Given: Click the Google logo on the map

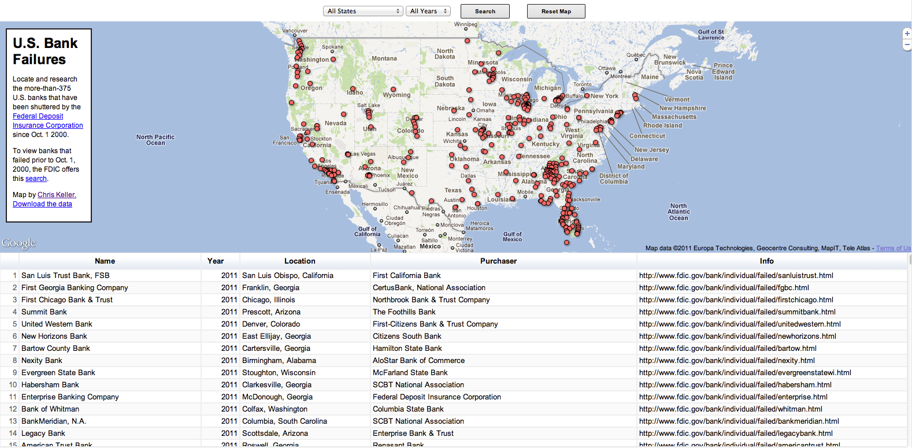Looking at the screenshot, I should 18,243.
